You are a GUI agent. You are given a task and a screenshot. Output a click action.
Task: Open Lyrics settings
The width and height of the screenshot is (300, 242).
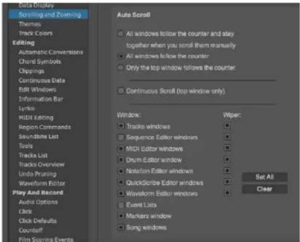(26, 108)
